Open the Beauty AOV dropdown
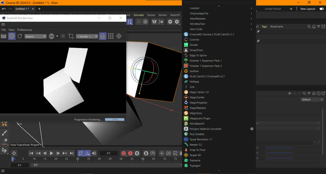This screenshot has height=174, width=326. 36,36
